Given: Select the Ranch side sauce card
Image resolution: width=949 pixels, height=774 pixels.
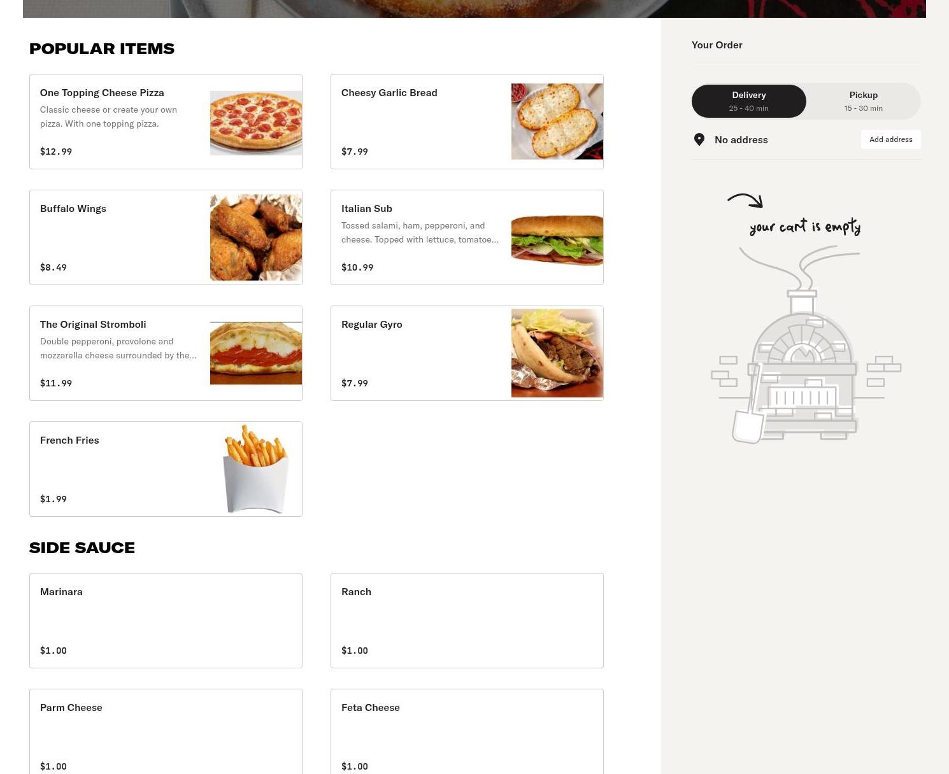Looking at the screenshot, I should click(x=467, y=621).
